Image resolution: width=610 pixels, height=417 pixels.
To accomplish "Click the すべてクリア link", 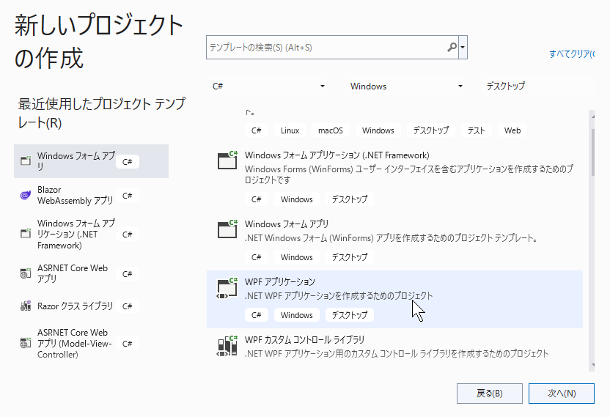I will 572,54.
